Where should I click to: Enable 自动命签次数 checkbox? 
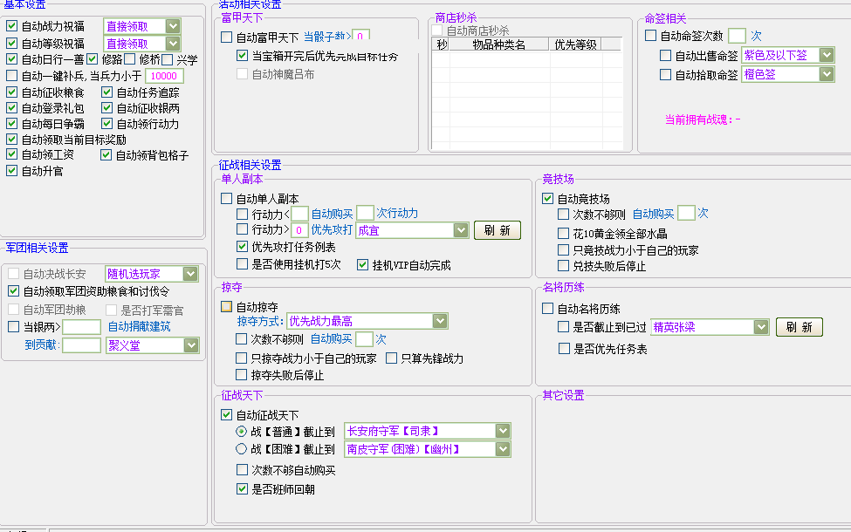point(651,36)
